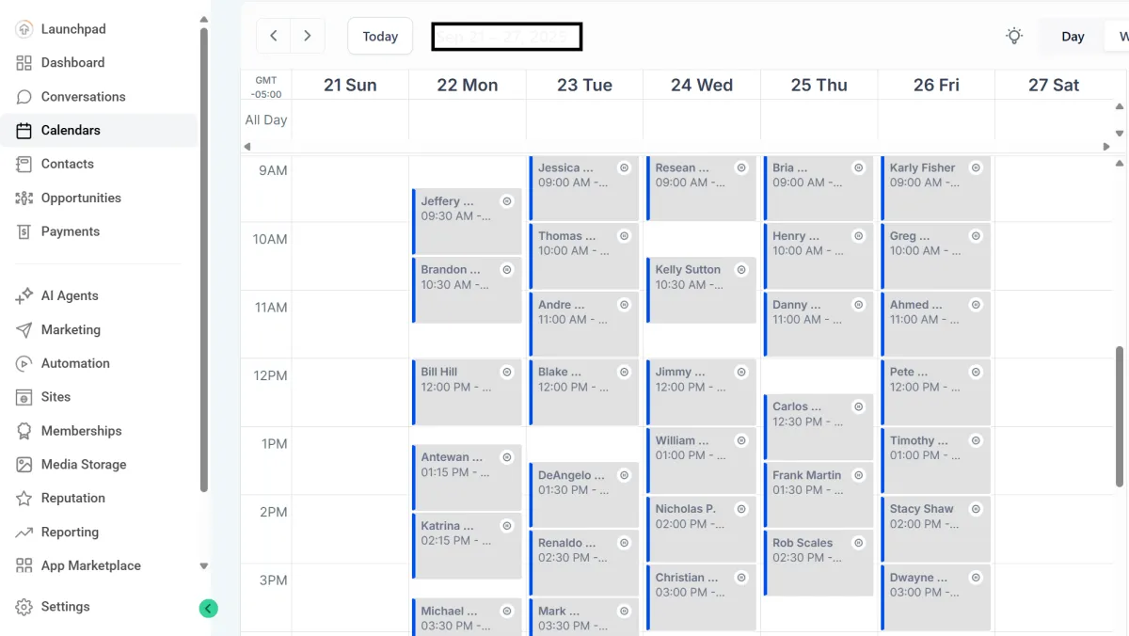Image resolution: width=1129 pixels, height=636 pixels.
Task: Open Media Storage in sidebar
Action: click(83, 464)
